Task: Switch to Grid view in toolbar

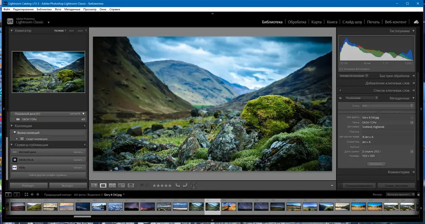Action: [x=94, y=185]
